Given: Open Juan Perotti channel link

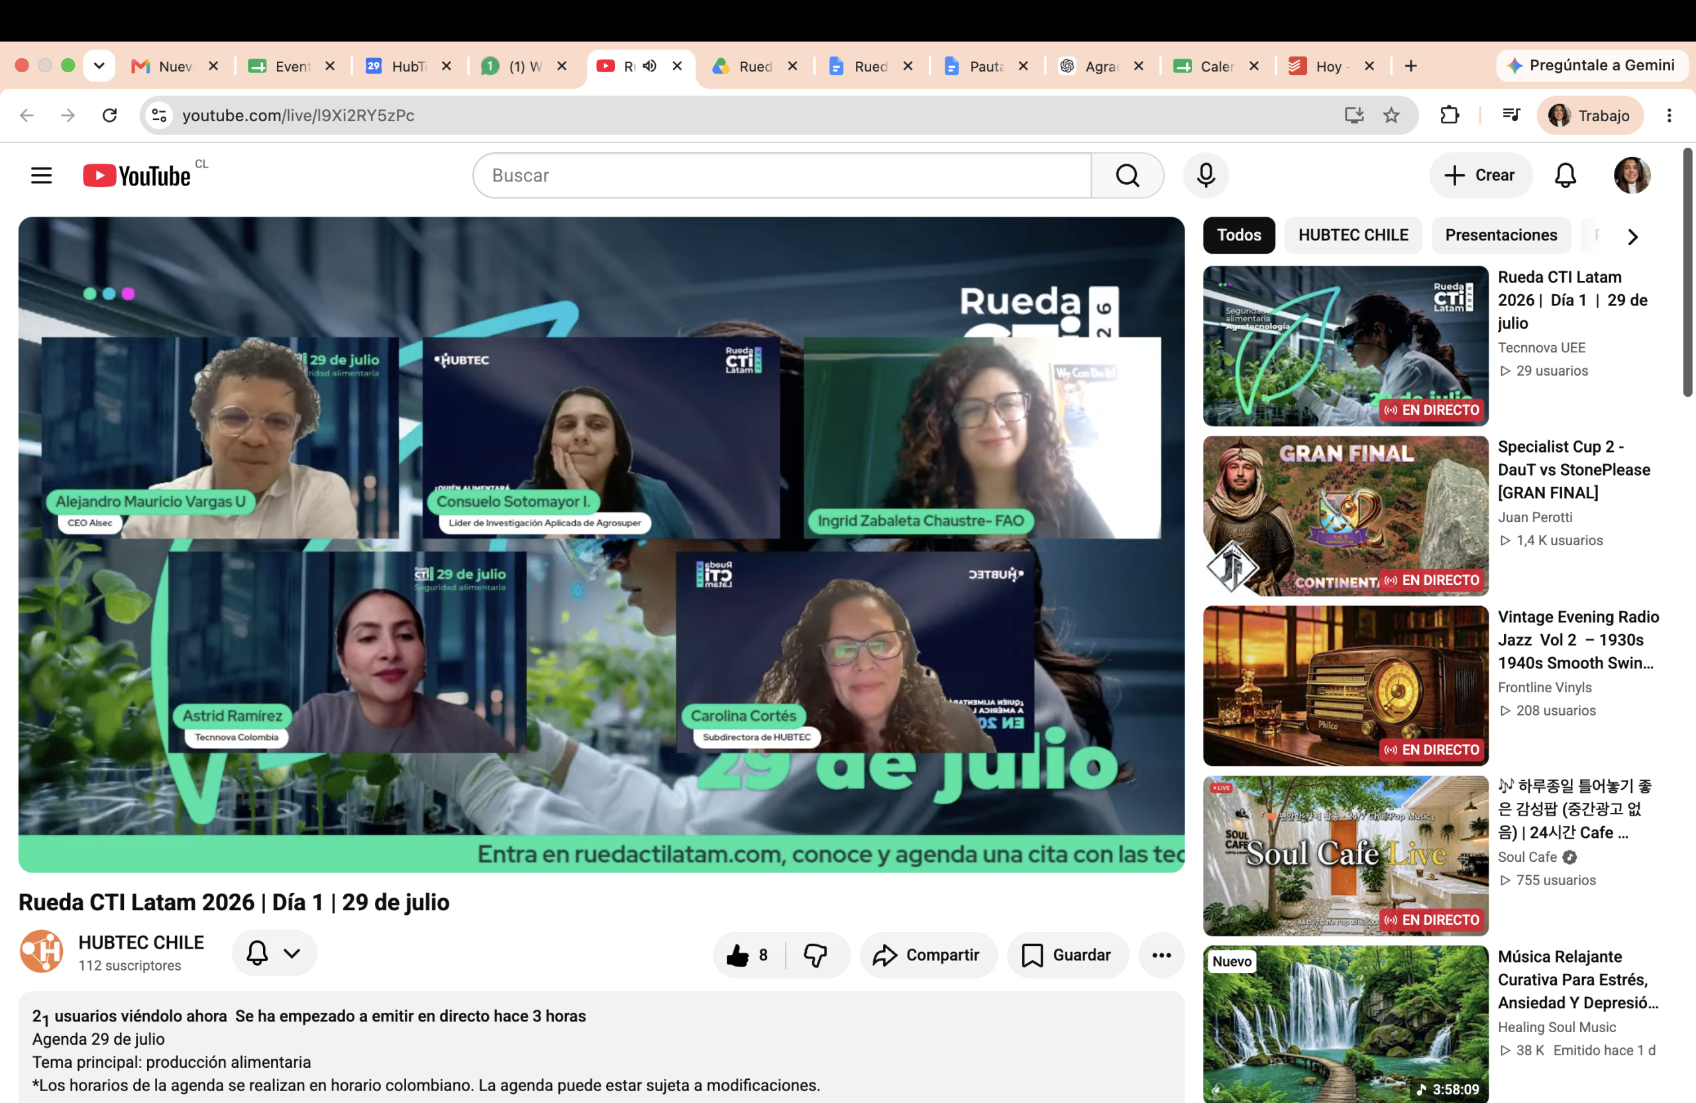Looking at the screenshot, I should pyautogui.click(x=1535, y=517).
